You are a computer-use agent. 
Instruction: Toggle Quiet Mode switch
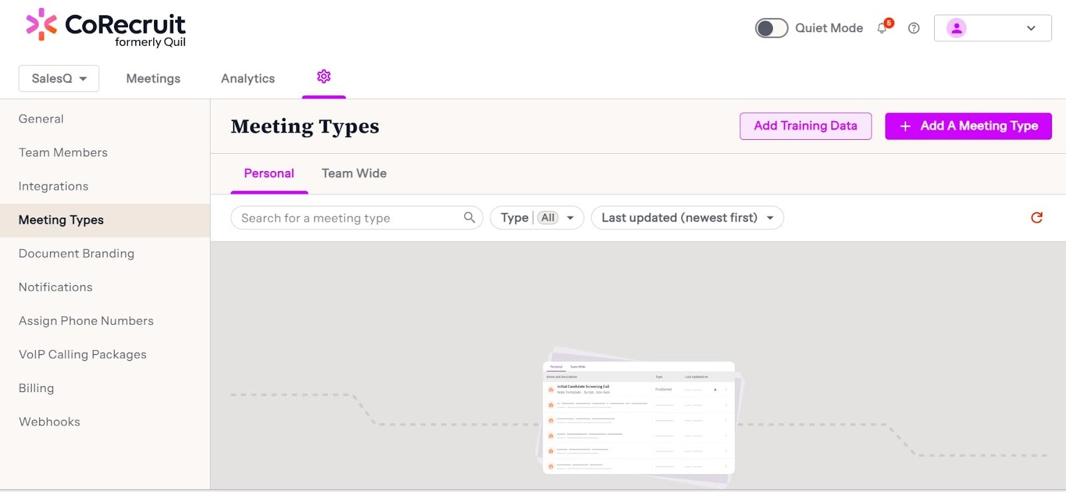(x=772, y=28)
